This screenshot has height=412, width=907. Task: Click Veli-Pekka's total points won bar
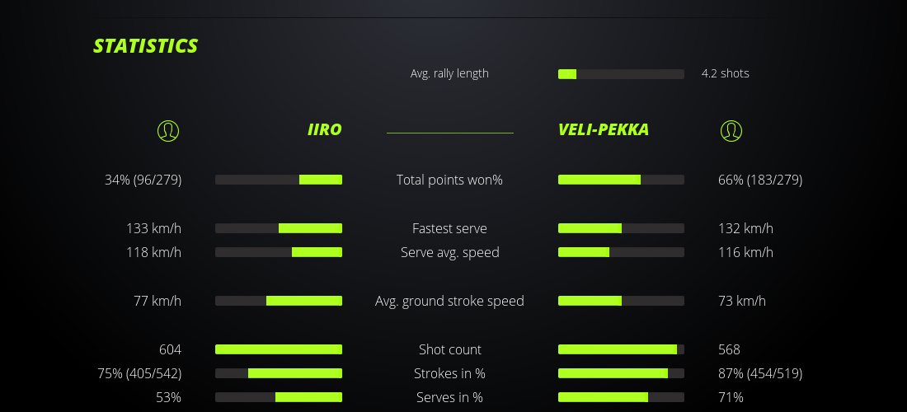pyautogui.click(x=621, y=180)
